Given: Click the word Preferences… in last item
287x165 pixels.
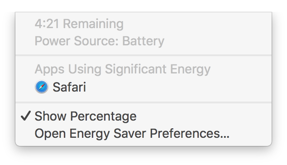Looking at the screenshot, I should [189, 133].
